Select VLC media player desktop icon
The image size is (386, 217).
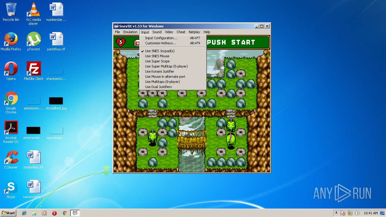pyautogui.click(x=33, y=14)
